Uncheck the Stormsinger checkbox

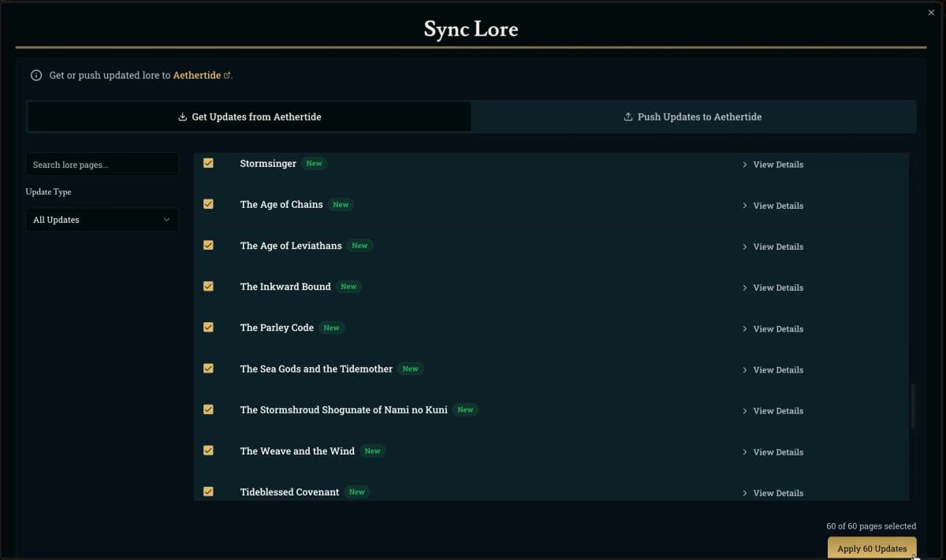(208, 163)
